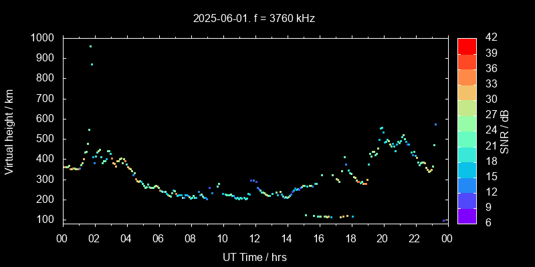535x267 pixels.
Task: Click the '42' label atop the colorbar
Action: [489, 38]
